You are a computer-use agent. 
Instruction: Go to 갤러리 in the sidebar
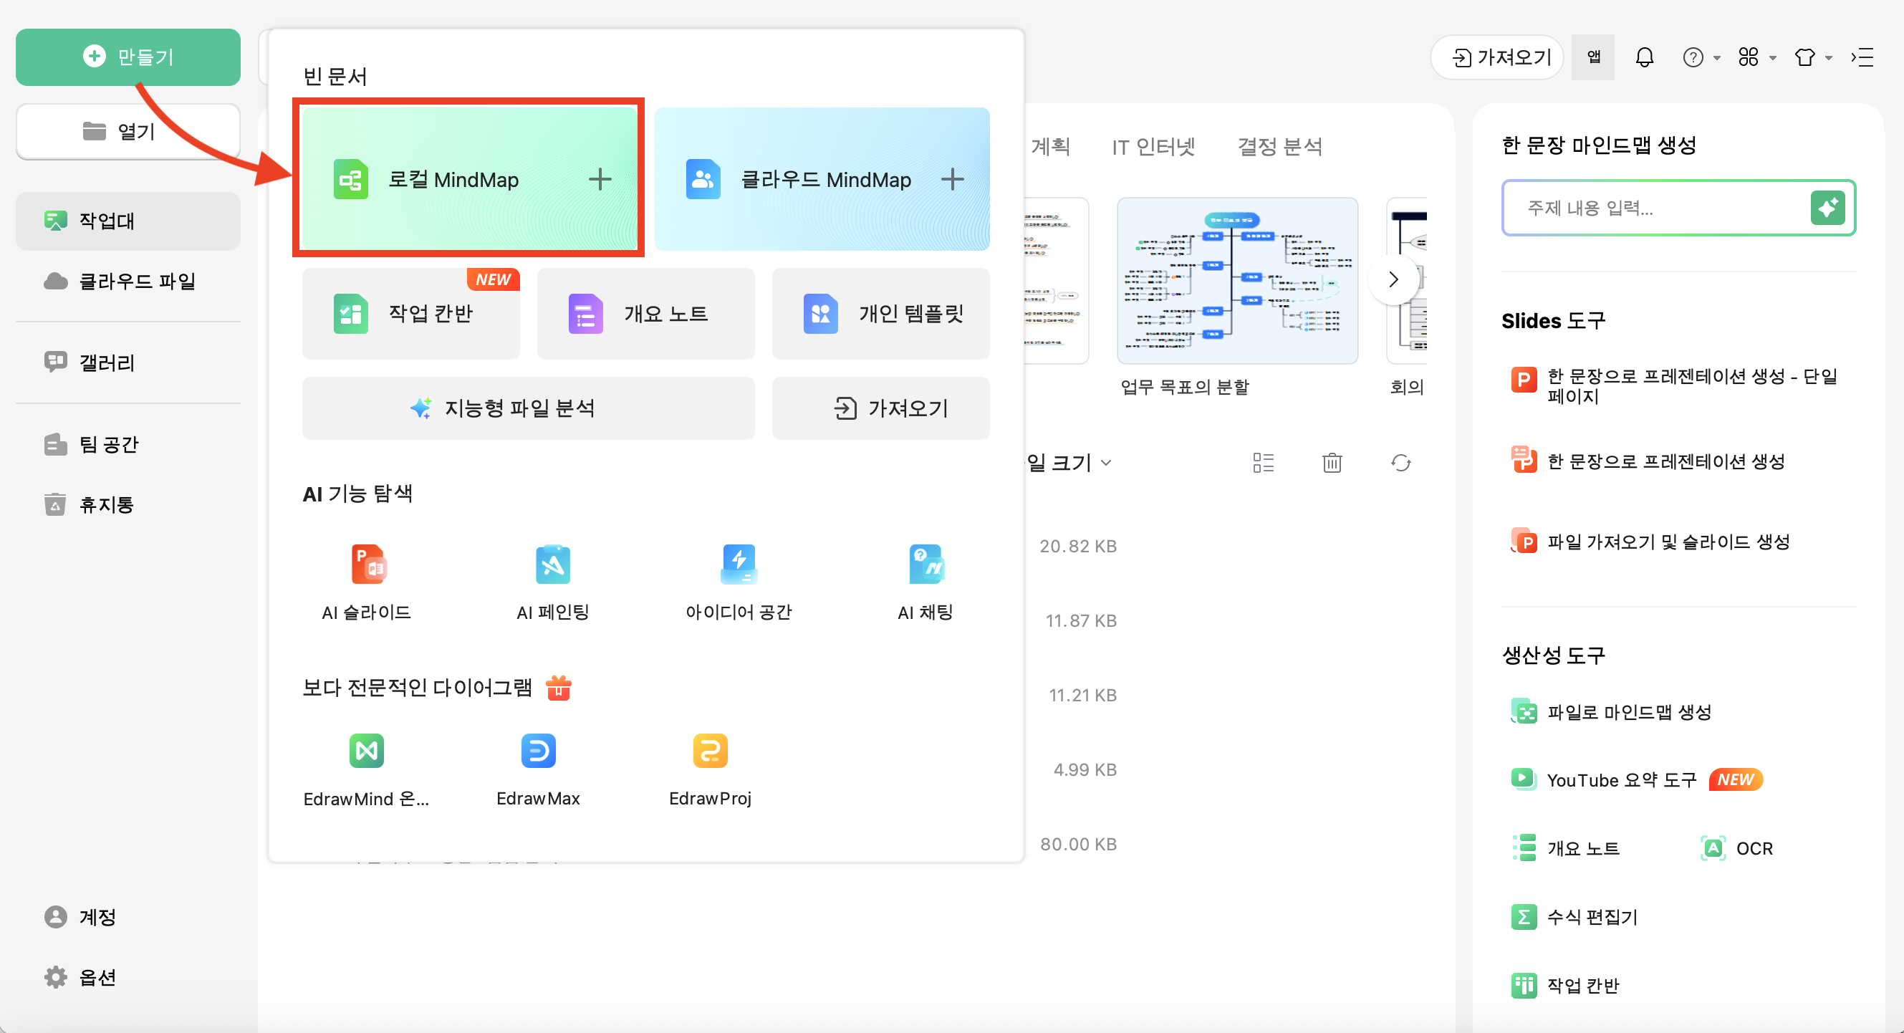[128, 362]
